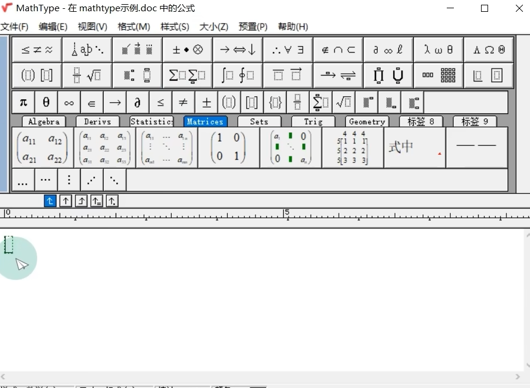Insert the element-of symbol from small bar
Viewport: 530px width, 388px height.
tap(91, 102)
